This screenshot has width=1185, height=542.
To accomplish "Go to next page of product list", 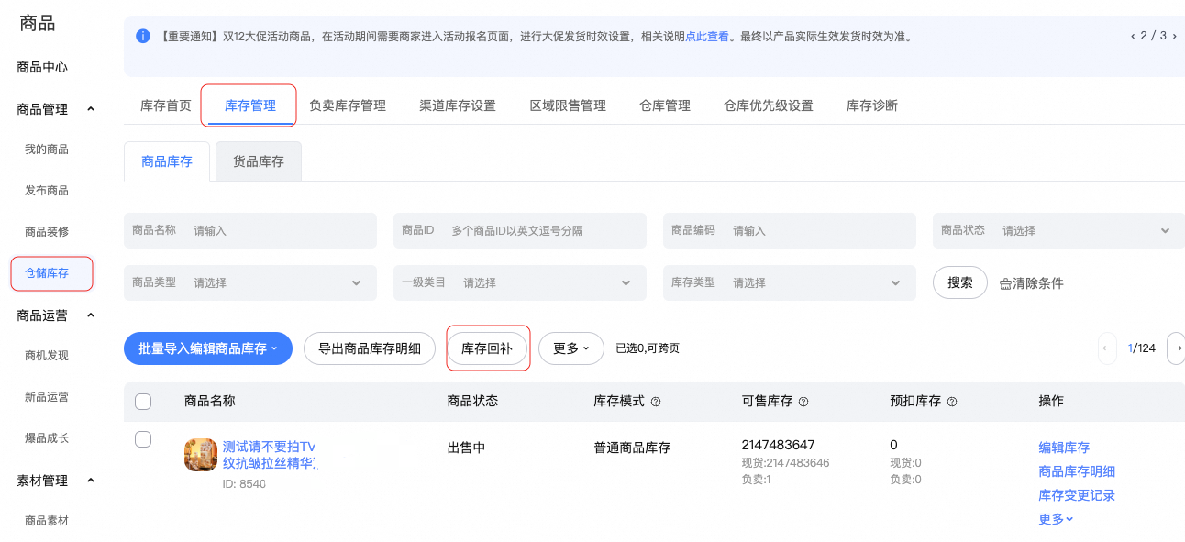I will pos(1177,348).
